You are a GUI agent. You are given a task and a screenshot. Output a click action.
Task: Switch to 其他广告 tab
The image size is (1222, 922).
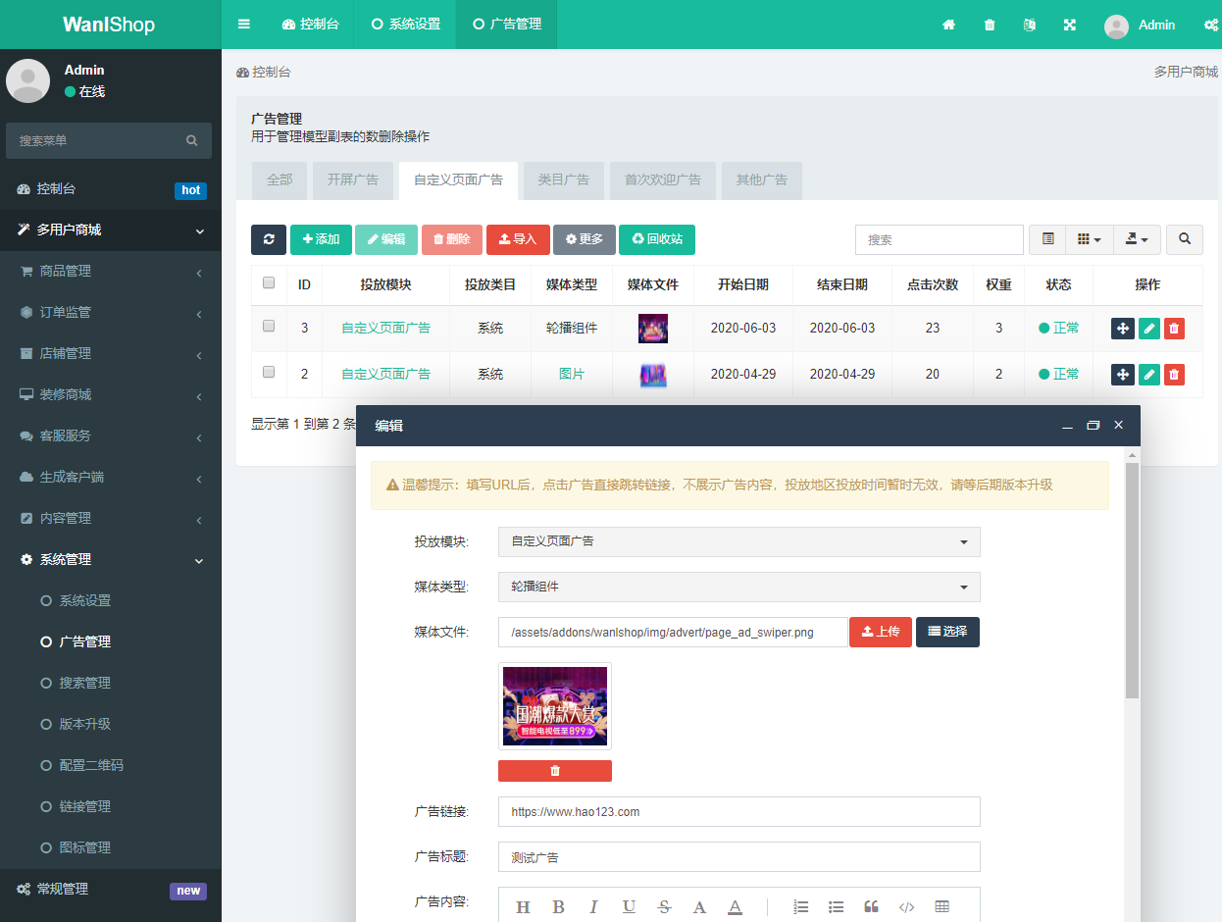(762, 180)
